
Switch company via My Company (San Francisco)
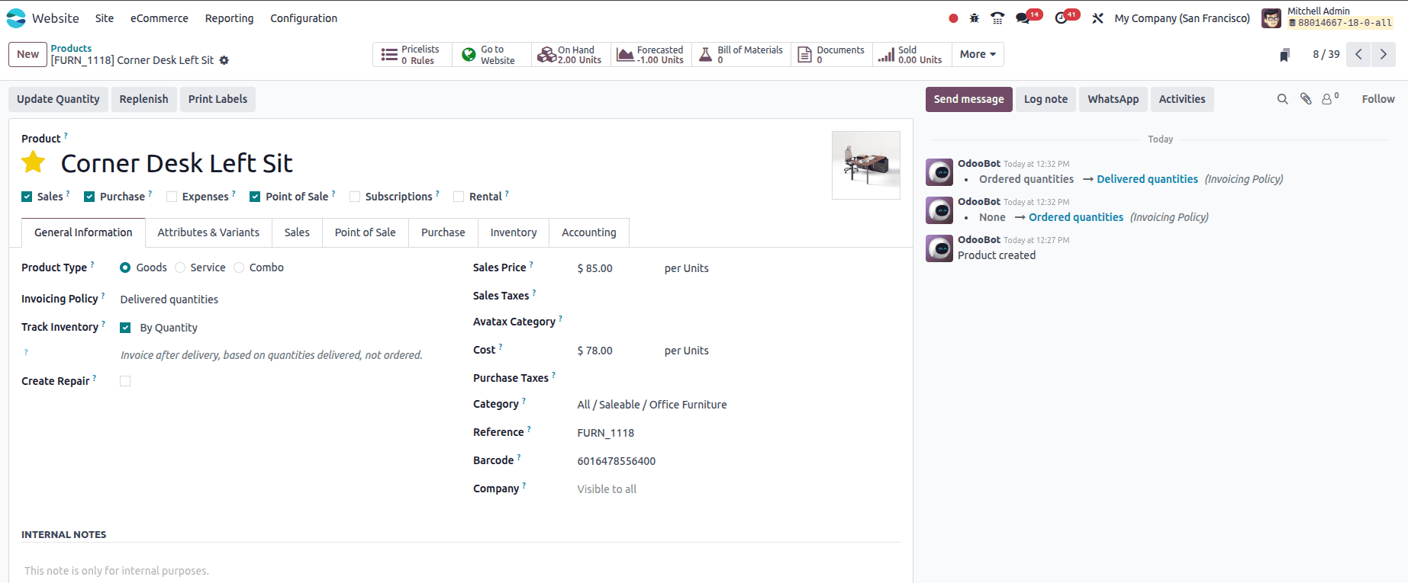1182,18
